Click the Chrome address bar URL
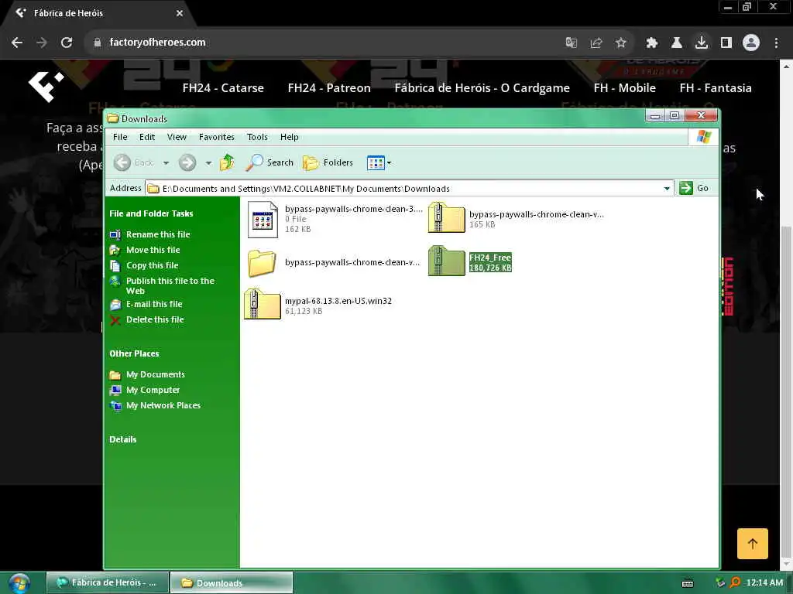Screen dimensions: 793x594 coord(157,43)
